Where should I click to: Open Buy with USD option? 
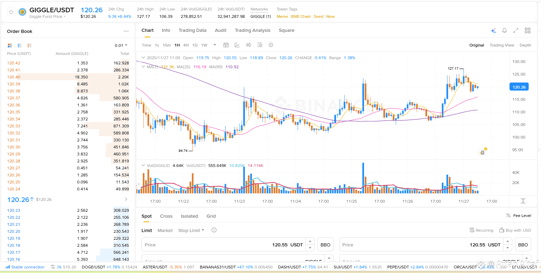(515, 230)
